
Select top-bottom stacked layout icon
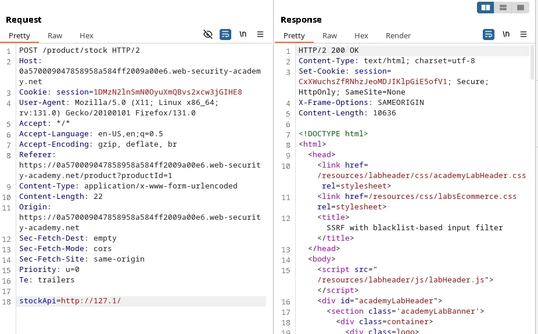click(503, 8)
